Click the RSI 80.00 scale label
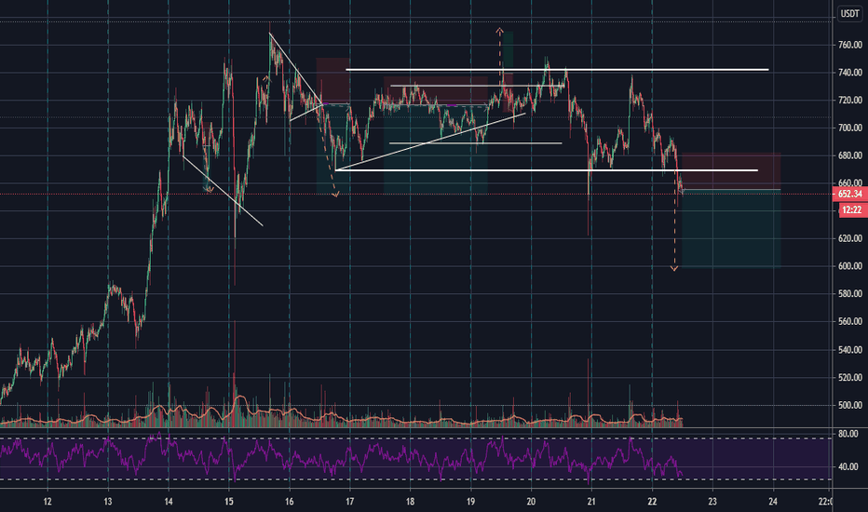Screen dimensions: 868x512 click(848, 434)
